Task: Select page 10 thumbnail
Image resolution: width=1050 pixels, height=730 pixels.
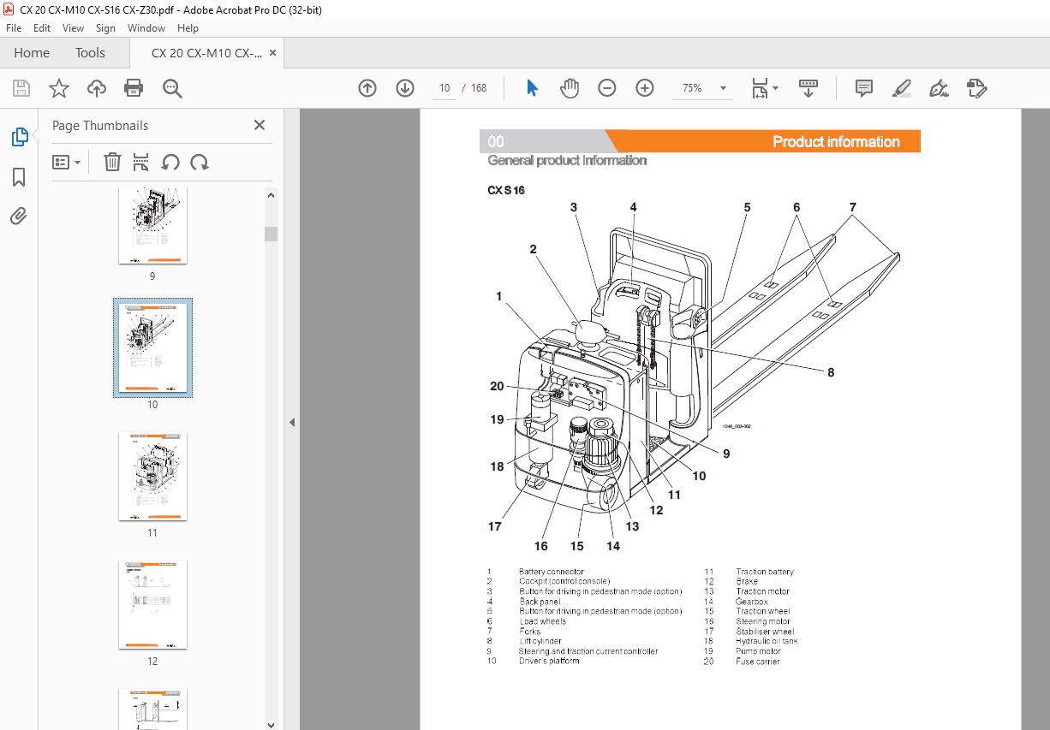Action: tap(152, 347)
